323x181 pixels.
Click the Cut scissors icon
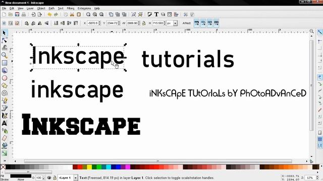pyautogui.click(x=72, y=15)
